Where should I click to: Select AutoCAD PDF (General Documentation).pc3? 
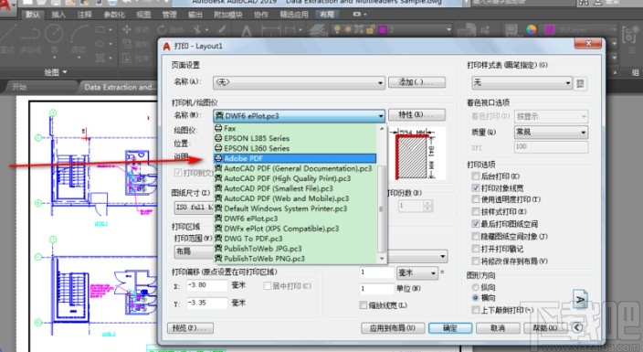coord(294,168)
